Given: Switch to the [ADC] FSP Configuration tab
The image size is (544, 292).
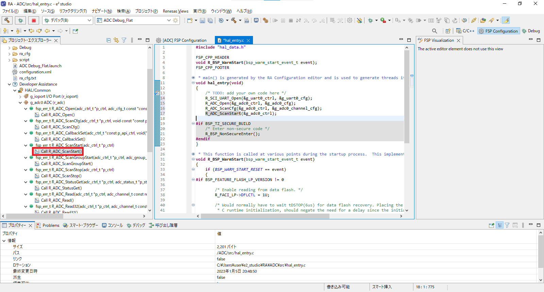Looking at the screenshot, I should coord(184,40).
